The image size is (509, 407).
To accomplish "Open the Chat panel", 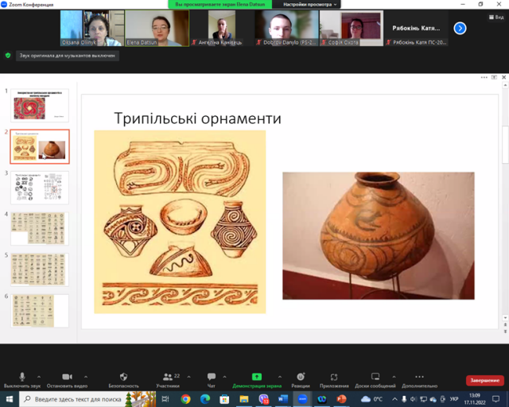I will coord(211,377).
